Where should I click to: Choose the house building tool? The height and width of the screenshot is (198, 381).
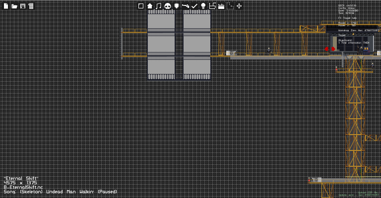point(150,6)
